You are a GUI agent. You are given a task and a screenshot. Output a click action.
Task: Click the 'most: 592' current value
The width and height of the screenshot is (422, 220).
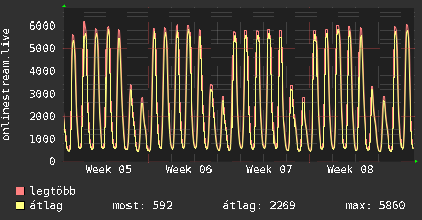[x=143, y=206]
